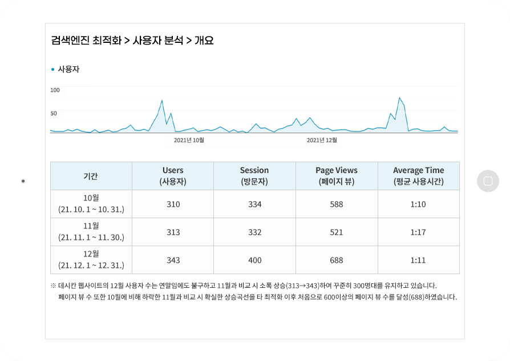
Task: Click the users value 343
Action: pyautogui.click(x=173, y=260)
